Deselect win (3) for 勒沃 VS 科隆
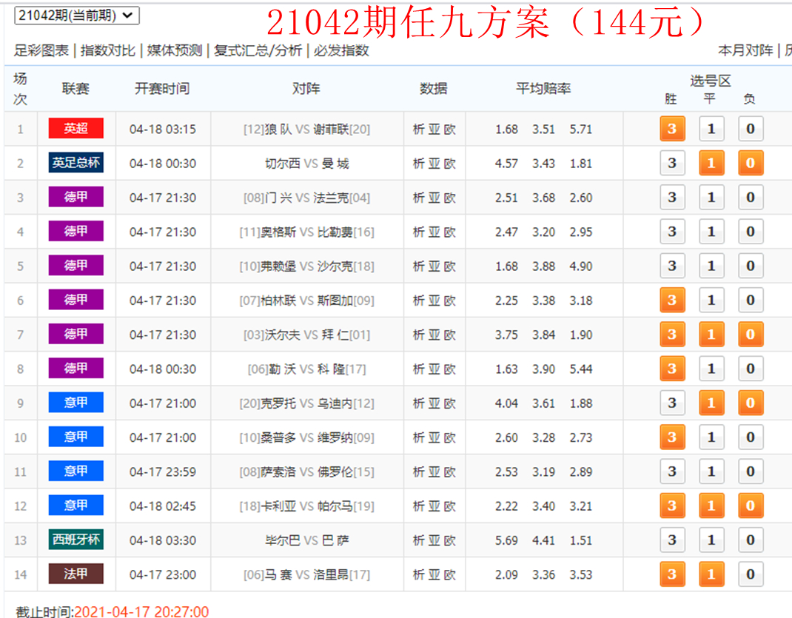This screenshot has width=792, height=618. 672,369
